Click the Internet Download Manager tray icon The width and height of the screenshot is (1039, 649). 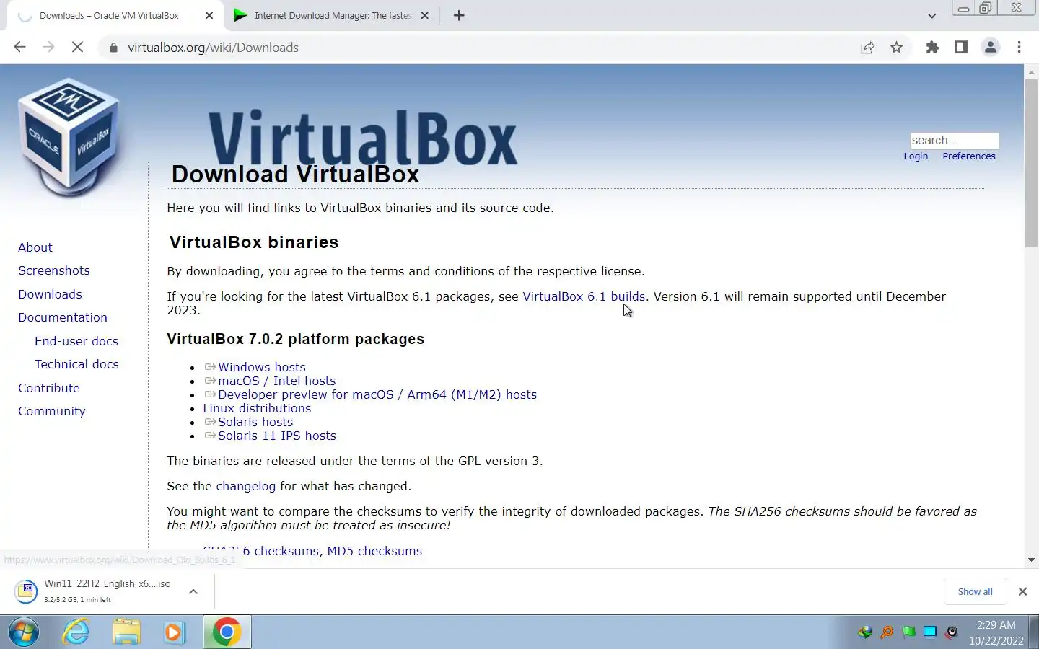865,632
